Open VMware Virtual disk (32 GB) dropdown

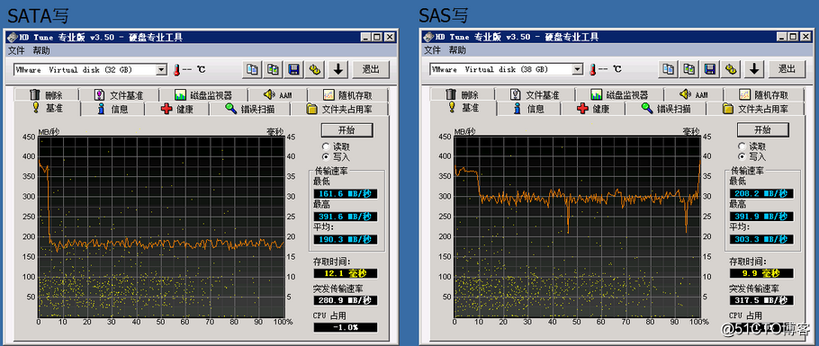point(162,69)
